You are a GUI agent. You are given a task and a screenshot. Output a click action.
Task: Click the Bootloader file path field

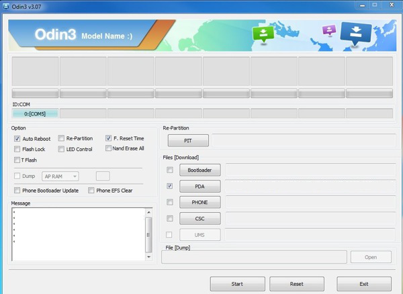[x=310, y=170]
